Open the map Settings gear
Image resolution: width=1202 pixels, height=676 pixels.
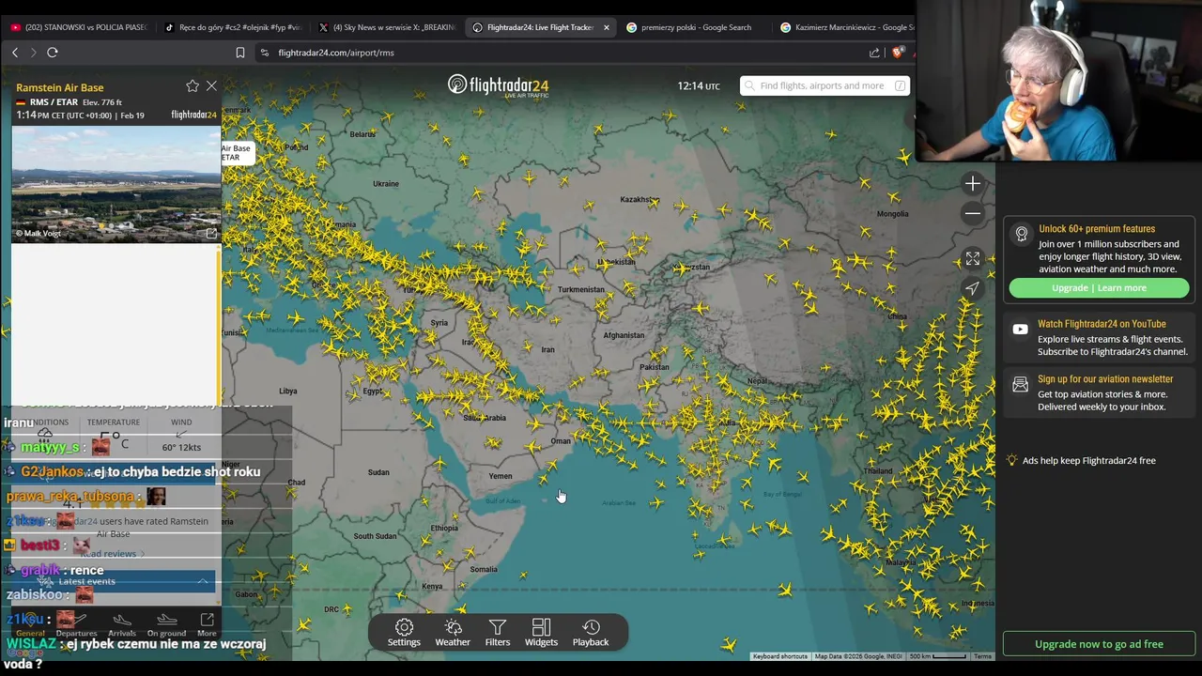[x=404, y=632]
